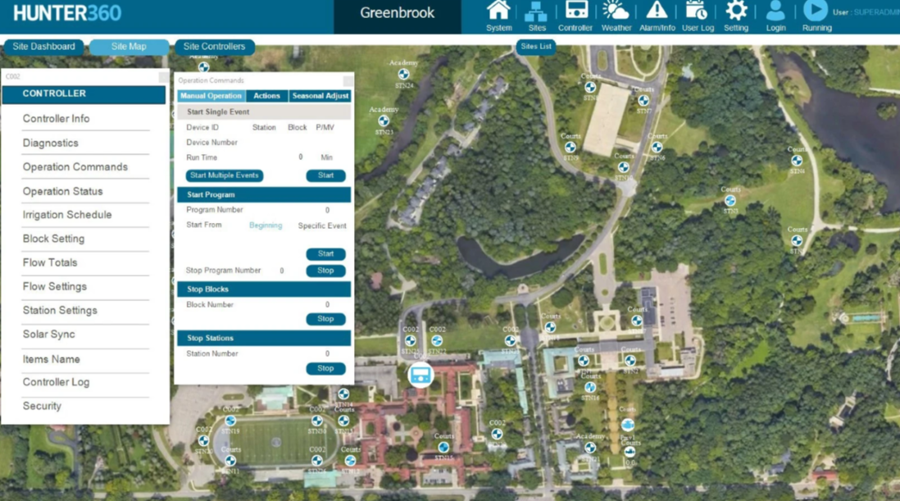
Task: Select the STN24 Academy station marker
Action: (403, 74)
